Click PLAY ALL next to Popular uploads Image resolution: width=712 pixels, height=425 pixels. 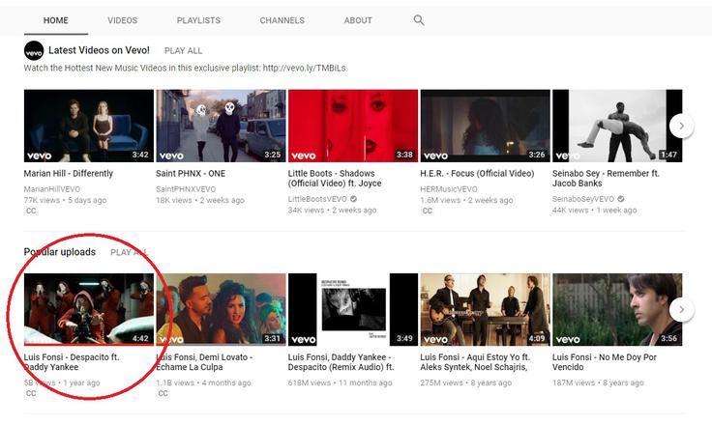(x=129, y=252)
